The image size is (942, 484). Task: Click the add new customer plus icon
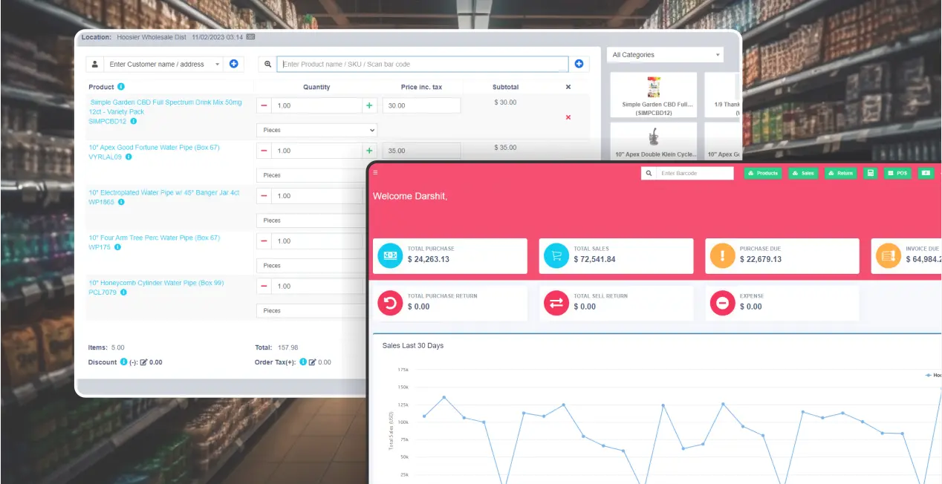coord(233,65)
